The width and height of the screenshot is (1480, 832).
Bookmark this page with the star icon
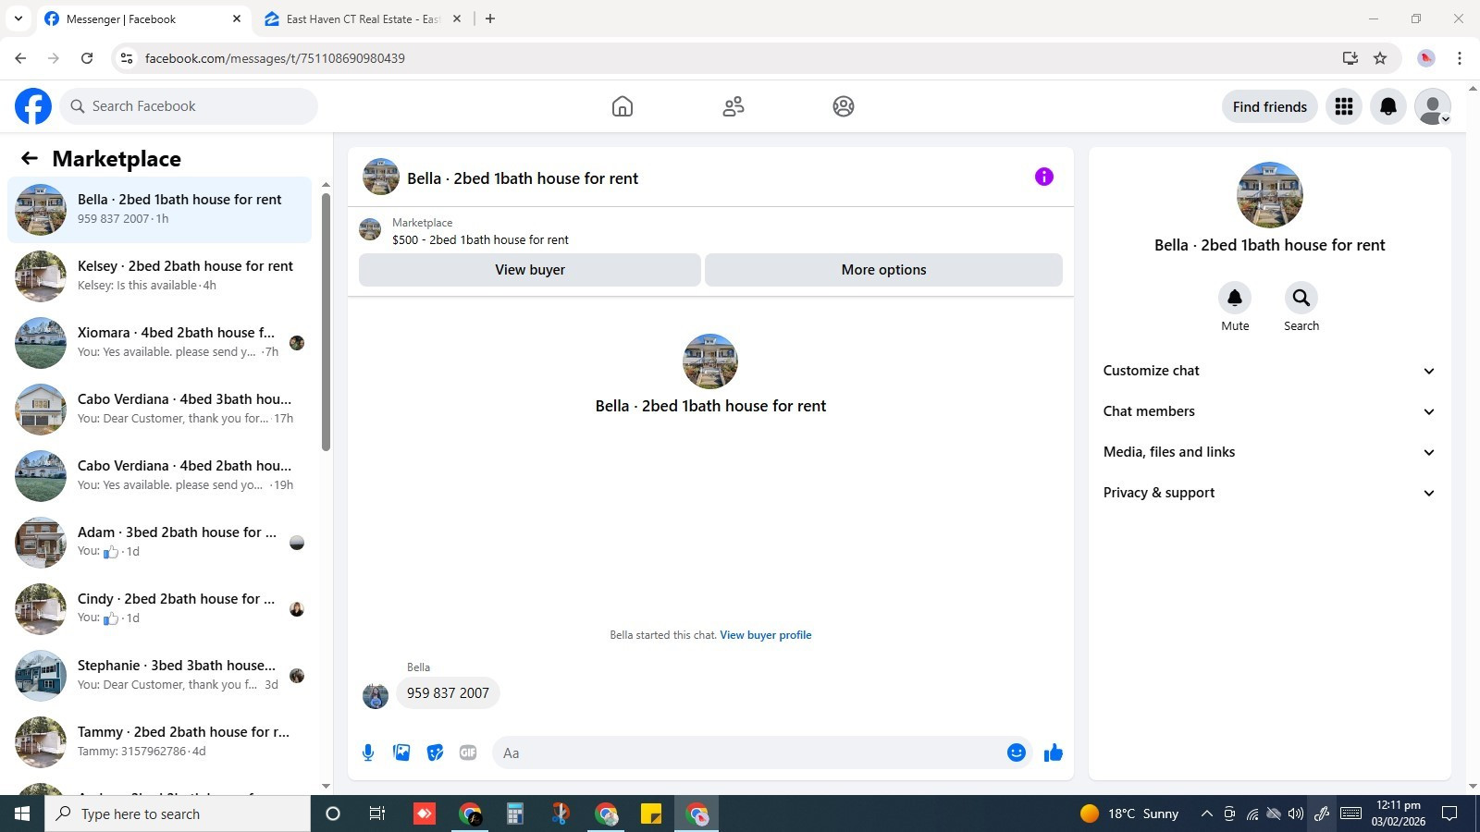pos(1380,58)
